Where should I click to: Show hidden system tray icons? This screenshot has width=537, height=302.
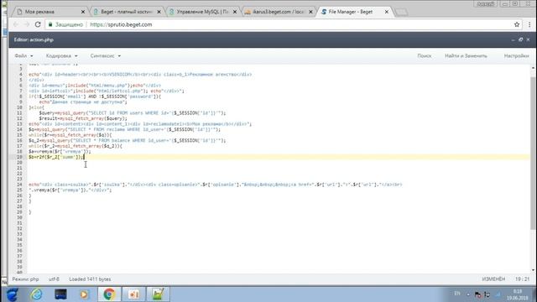pyautogui.click(x=468, y=294)
